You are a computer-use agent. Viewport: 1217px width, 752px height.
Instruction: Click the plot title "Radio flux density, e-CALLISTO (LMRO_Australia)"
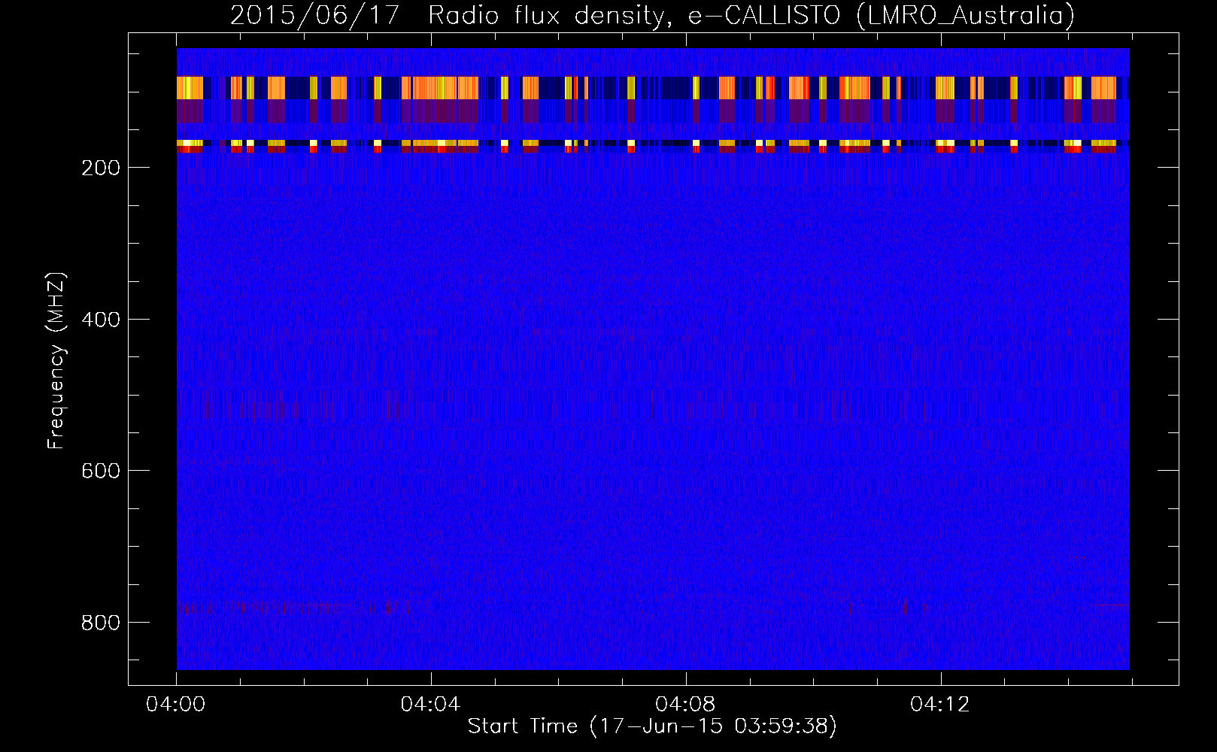click(x=751, y=15)
